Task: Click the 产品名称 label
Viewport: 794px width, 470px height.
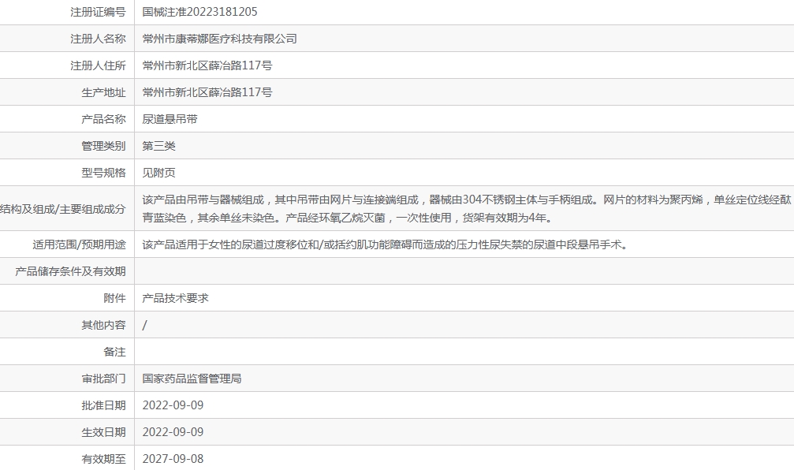Action: click(x=103, y=119)
